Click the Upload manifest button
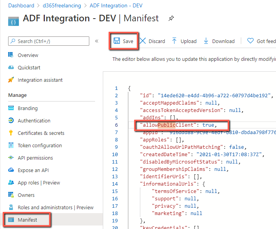Viewport: 276px width, 229px height. click(x=184, y=41)
